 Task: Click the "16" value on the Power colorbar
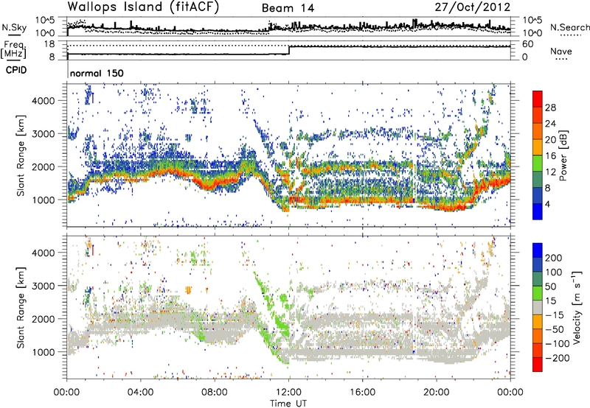(x=550, y=156)
